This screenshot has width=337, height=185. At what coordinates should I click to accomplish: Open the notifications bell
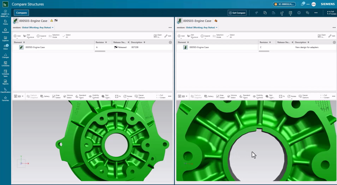click(x=302, y=4)
